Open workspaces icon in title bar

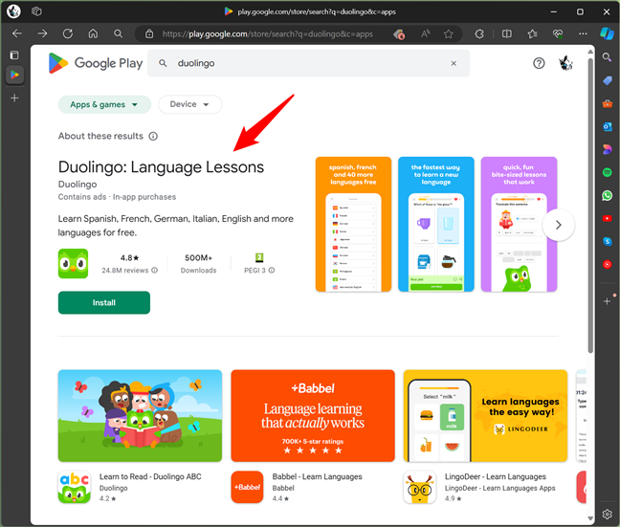click(x=36, y=11)
